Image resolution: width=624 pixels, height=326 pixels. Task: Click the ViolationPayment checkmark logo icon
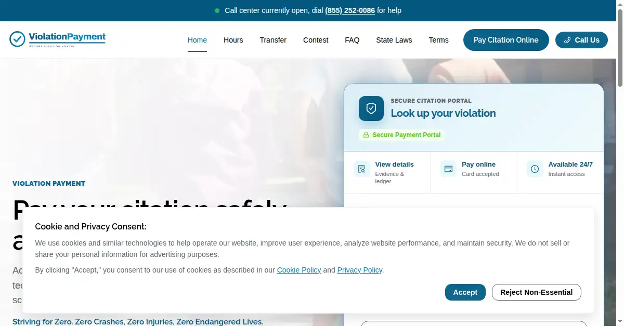[x=17, y=39]
